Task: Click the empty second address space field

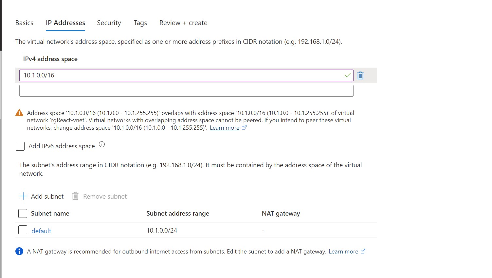Action: pos(186,91)
